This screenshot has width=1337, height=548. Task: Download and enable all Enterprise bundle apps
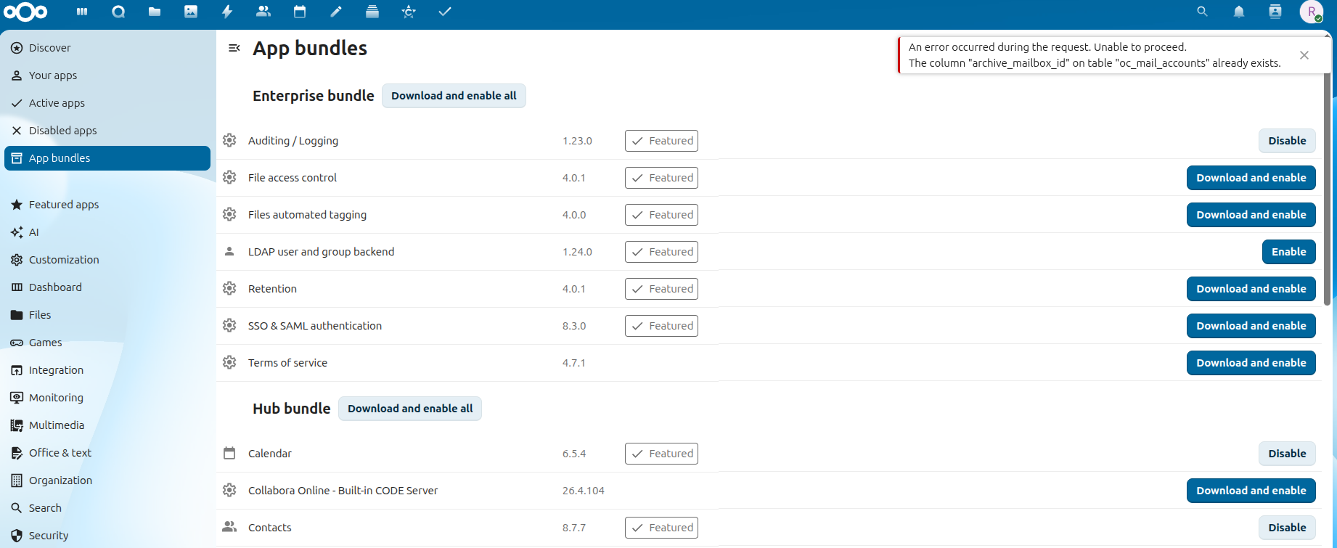click(x=454, y=96)
